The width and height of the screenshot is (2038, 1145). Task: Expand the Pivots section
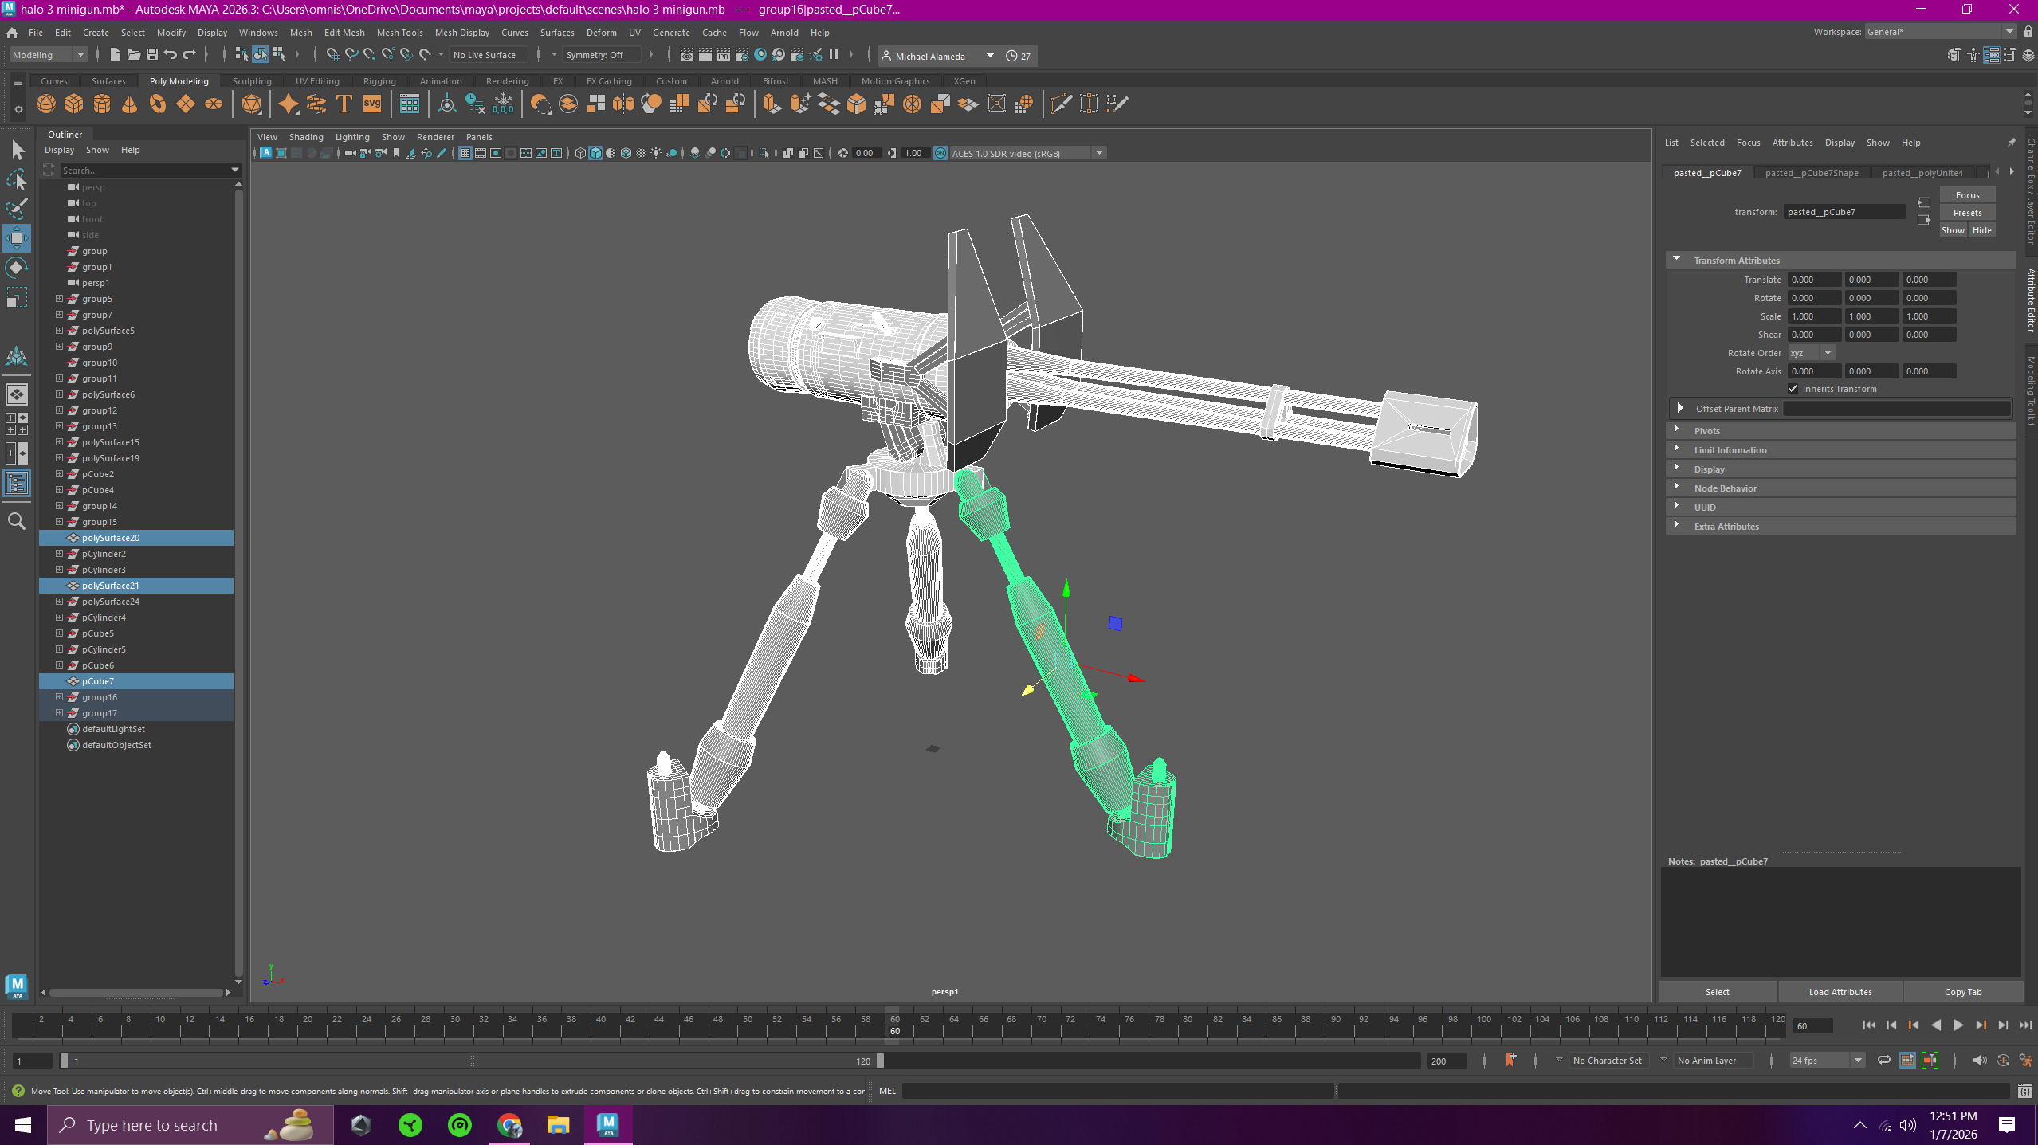click(1706, 431)
